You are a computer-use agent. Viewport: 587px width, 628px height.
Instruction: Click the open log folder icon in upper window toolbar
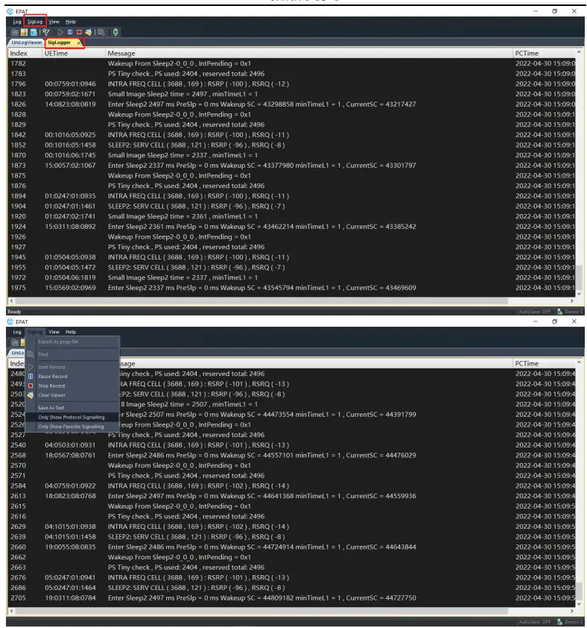(15, 32)
